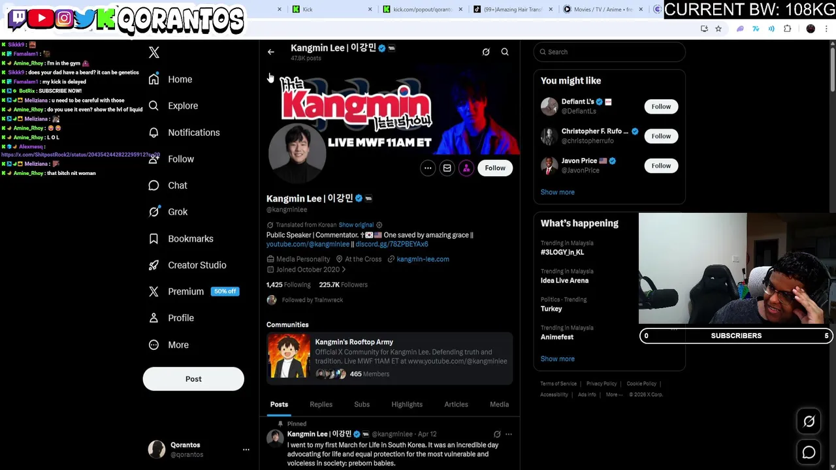
Task: Open Creator Studio in the sidebar
Action: [187, 265]
